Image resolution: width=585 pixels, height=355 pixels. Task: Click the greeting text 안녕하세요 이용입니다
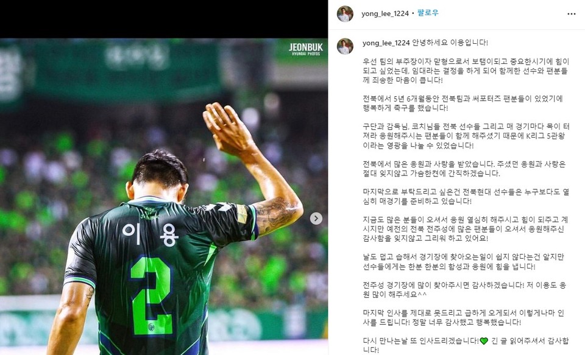[x=450, y=43]
